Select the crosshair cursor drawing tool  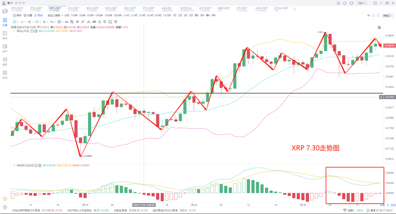(14, 22)
